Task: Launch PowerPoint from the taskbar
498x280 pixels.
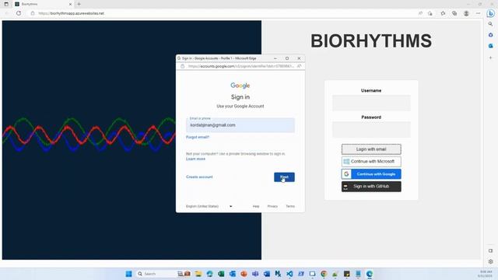Action: 244,274
